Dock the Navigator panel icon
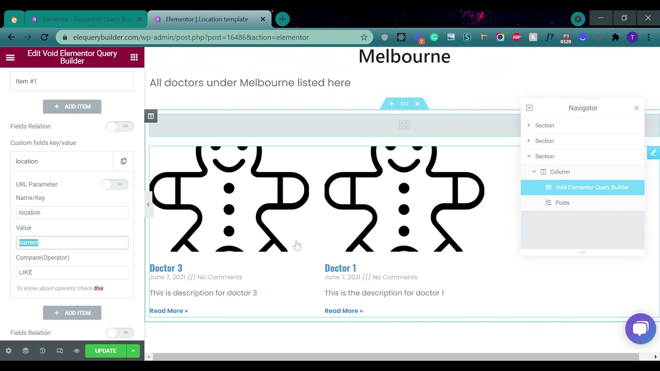The height and width of the screenshot is (371, 660). tap(529, 108)
